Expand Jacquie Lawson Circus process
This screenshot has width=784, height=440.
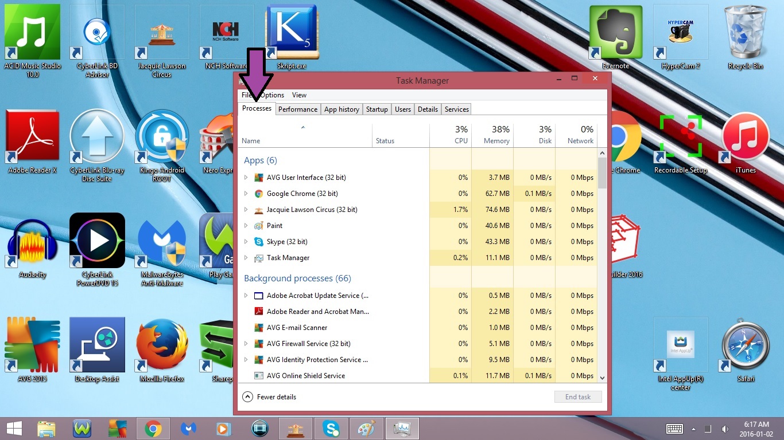click(246, 210)
